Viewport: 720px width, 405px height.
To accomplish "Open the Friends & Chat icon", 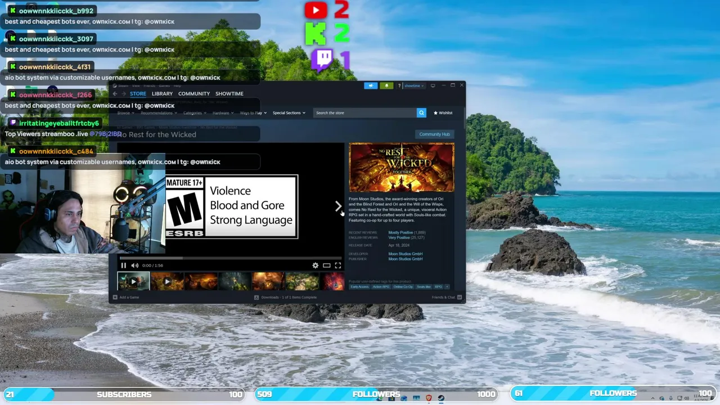I will [x=460, y=297].
